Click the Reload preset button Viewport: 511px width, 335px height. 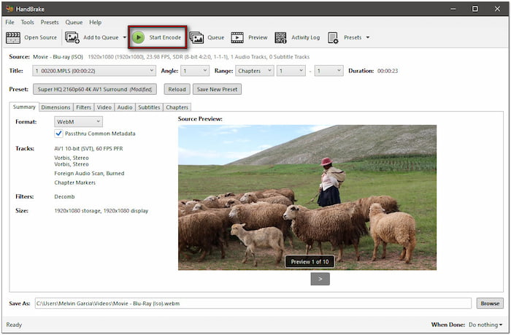pyautogui.click(x=177, y=89)
